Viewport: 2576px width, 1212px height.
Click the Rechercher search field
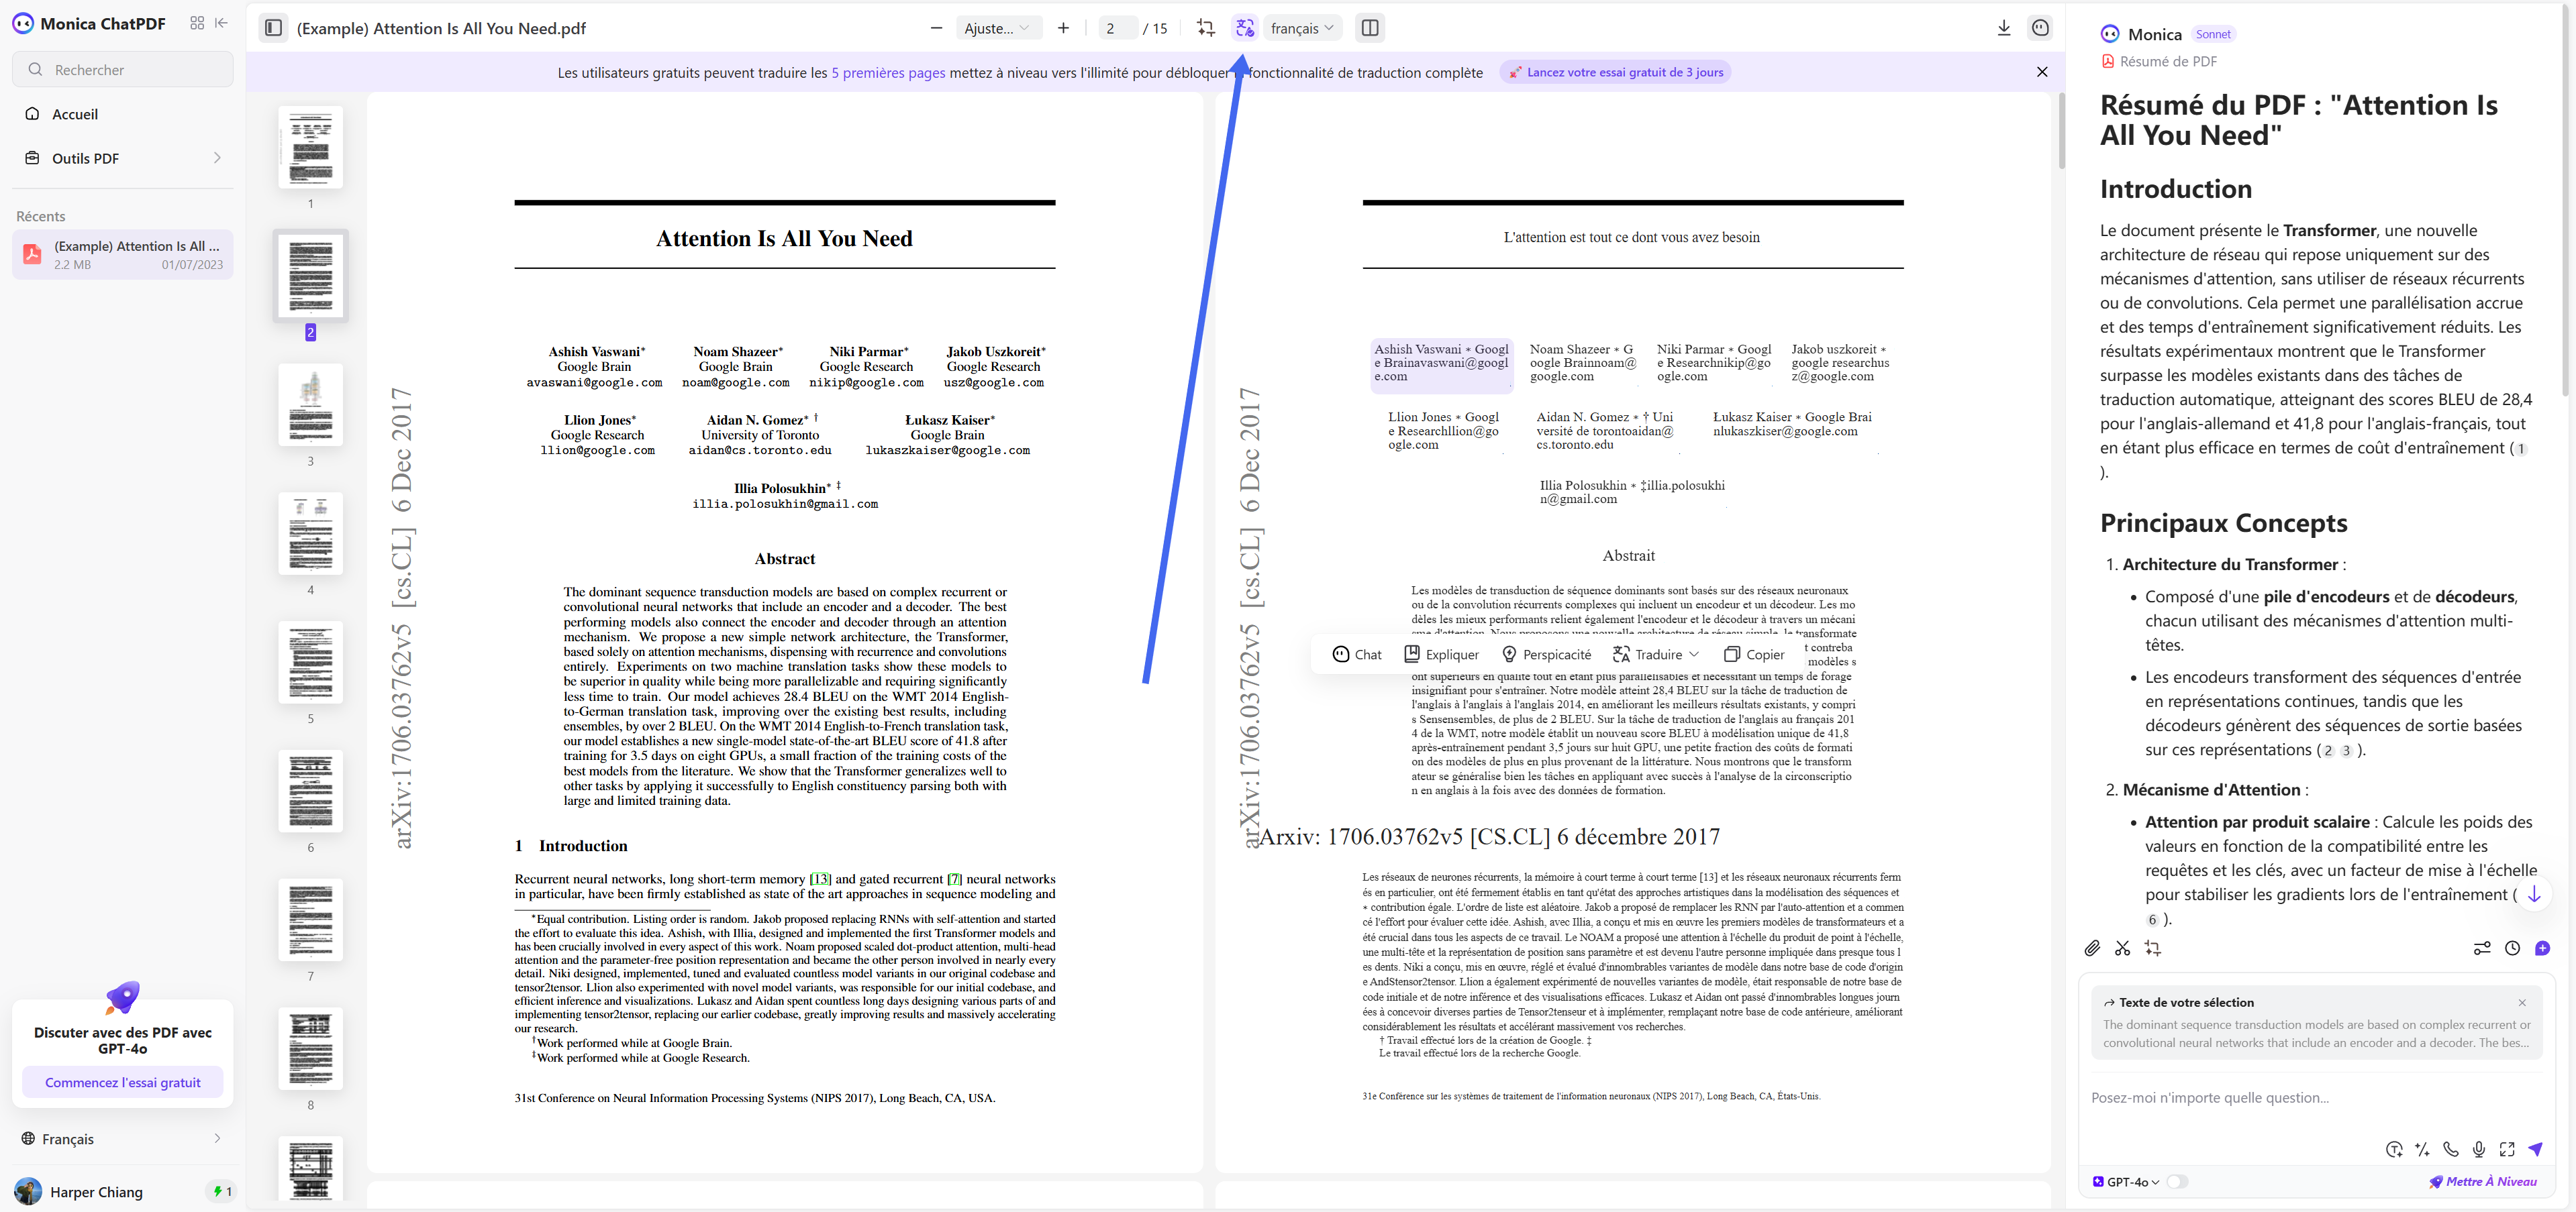pos(122,69)
